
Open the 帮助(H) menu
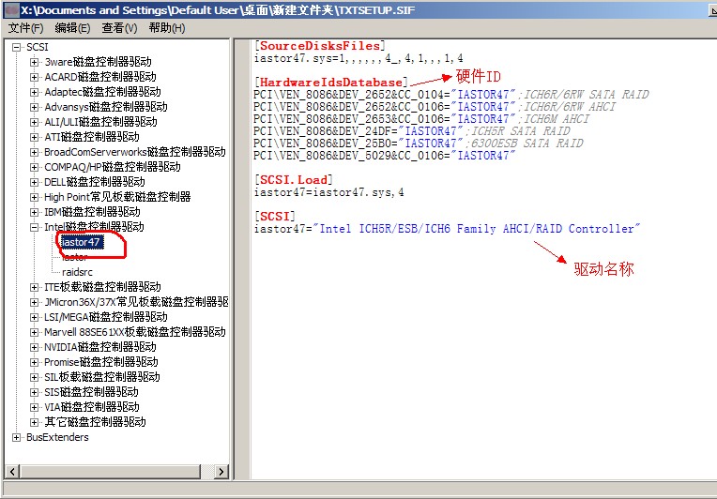coord(166,28)
